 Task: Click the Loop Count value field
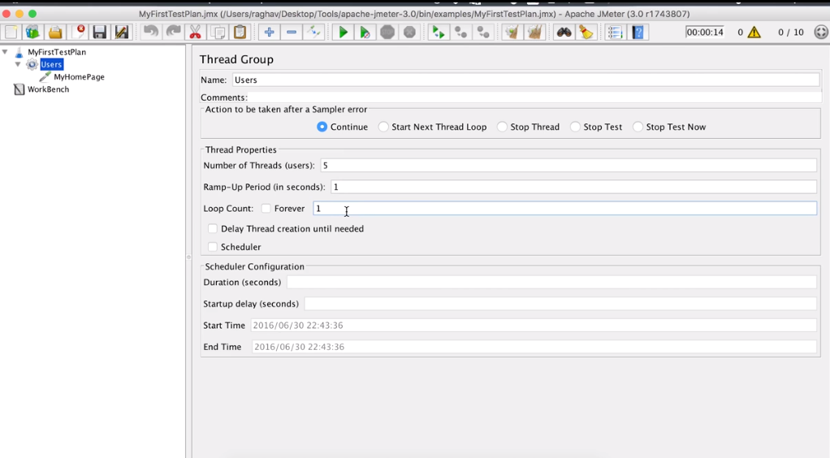click(x=564, y=209)
